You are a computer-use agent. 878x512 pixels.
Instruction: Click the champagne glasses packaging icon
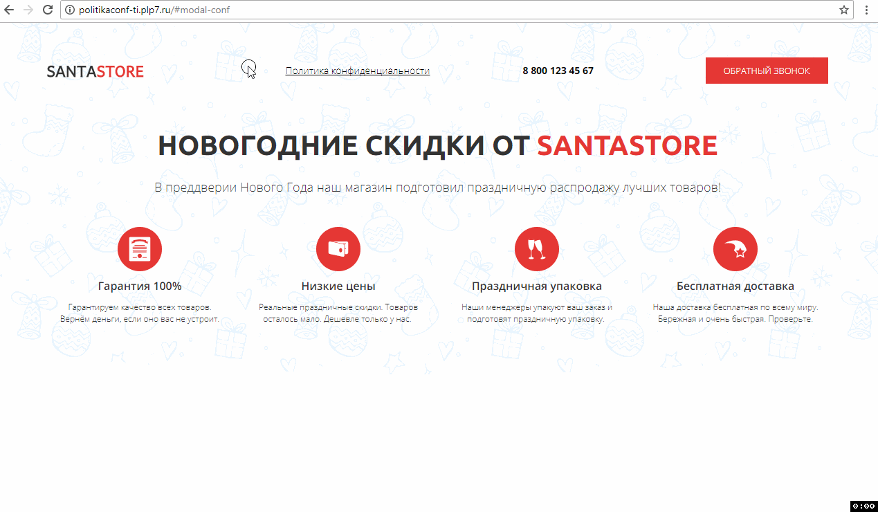[x=537, y=249]
